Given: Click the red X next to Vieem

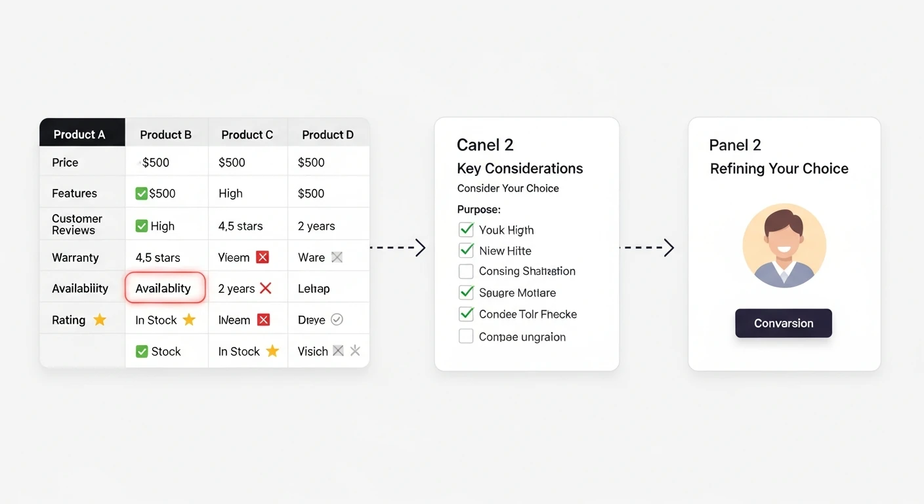Looking at the screenshot, I should click(262, 257).
